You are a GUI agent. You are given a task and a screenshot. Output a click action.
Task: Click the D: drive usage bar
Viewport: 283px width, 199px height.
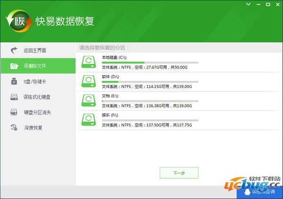coord(150,82)
